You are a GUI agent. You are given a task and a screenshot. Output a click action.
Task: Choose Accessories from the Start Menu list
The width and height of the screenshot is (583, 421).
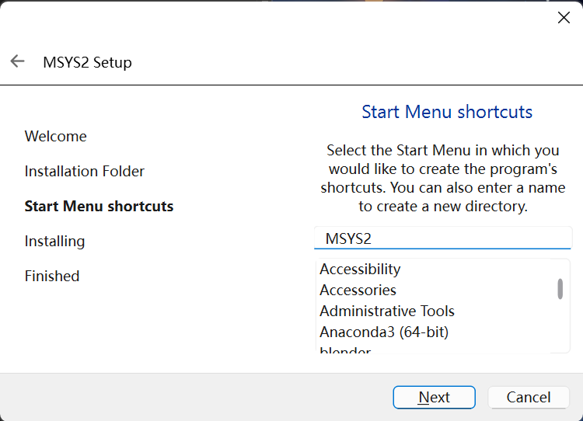[358, 290]
